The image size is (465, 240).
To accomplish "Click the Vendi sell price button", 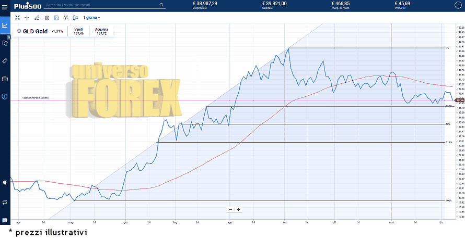I will 78,31.
